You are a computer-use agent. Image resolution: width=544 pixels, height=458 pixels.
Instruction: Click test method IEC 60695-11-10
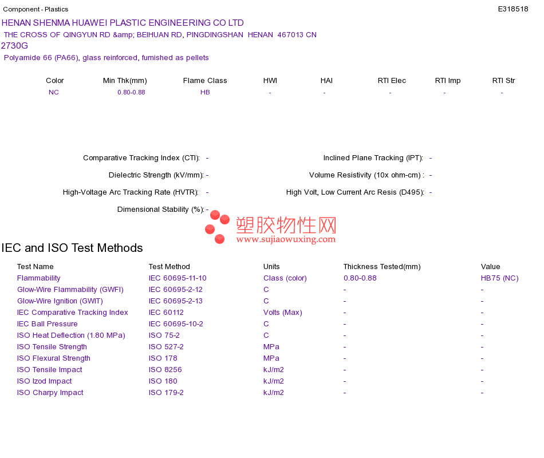[x=178, y=278]
